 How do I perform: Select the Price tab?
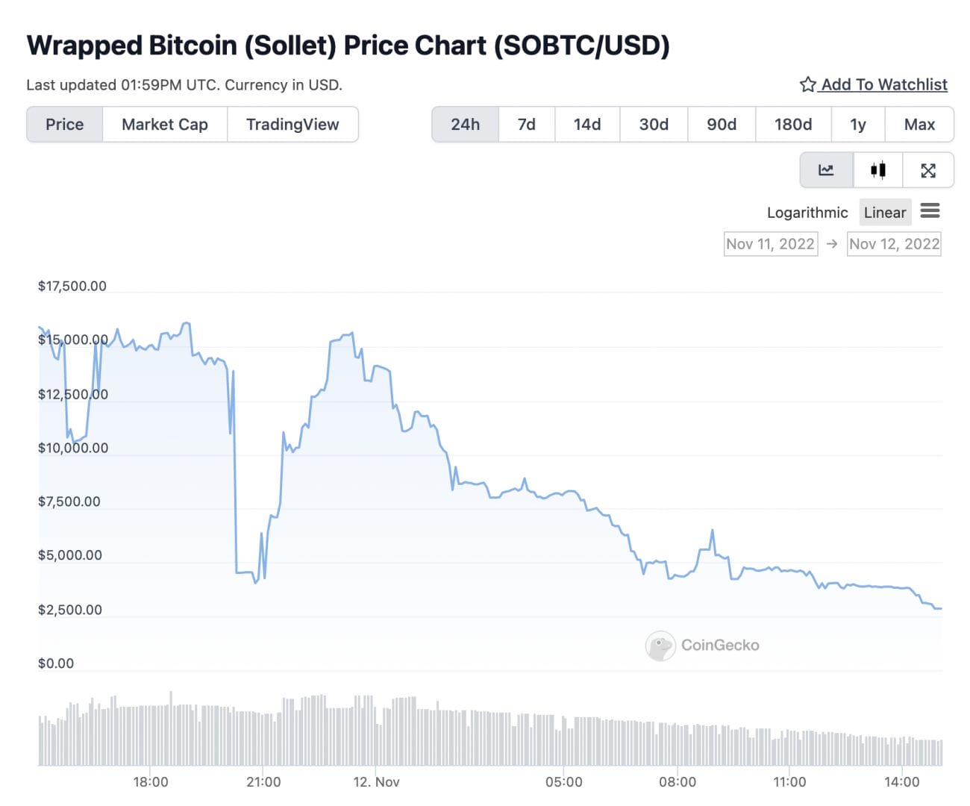65,125
